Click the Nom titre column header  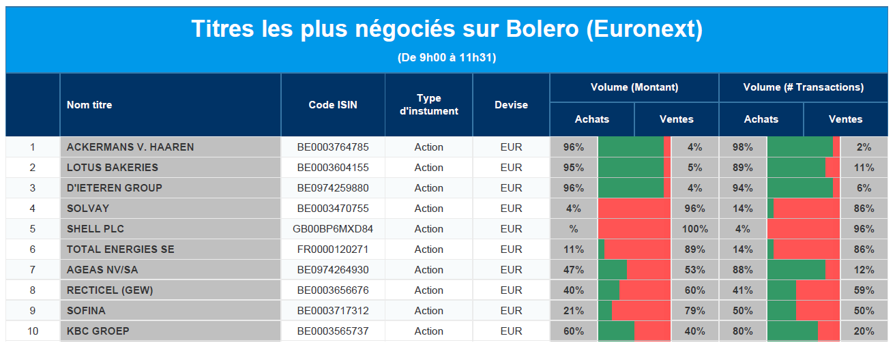click(89, 105)
